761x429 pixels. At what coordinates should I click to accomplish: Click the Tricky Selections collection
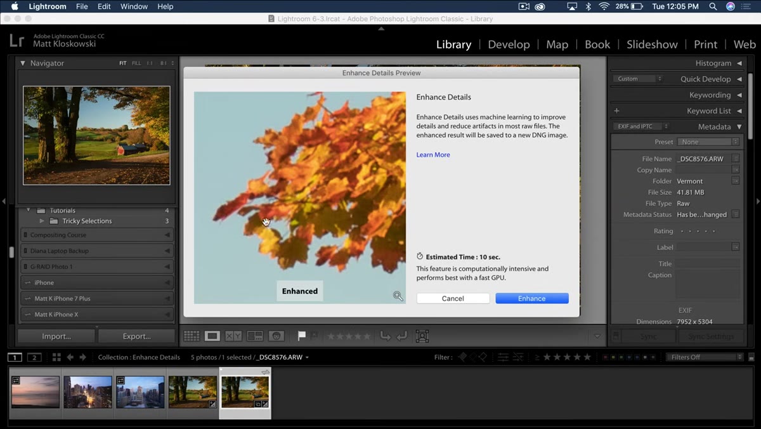[87, 221]
